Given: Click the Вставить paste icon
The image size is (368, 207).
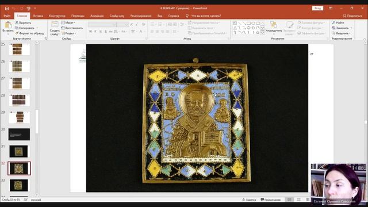Looking at the screenshot, I should (x=8, y=25).
